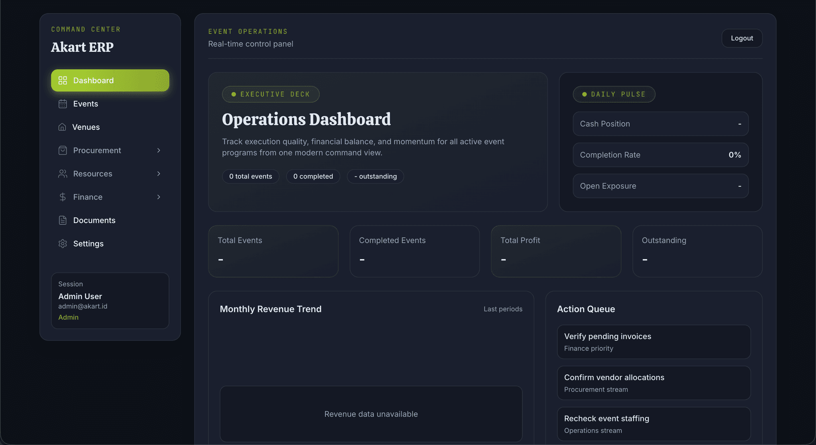Image resolution: width=816 pixels, height=445 pixels.
Task: Click the Documents file icon
Action: (63, 220)
